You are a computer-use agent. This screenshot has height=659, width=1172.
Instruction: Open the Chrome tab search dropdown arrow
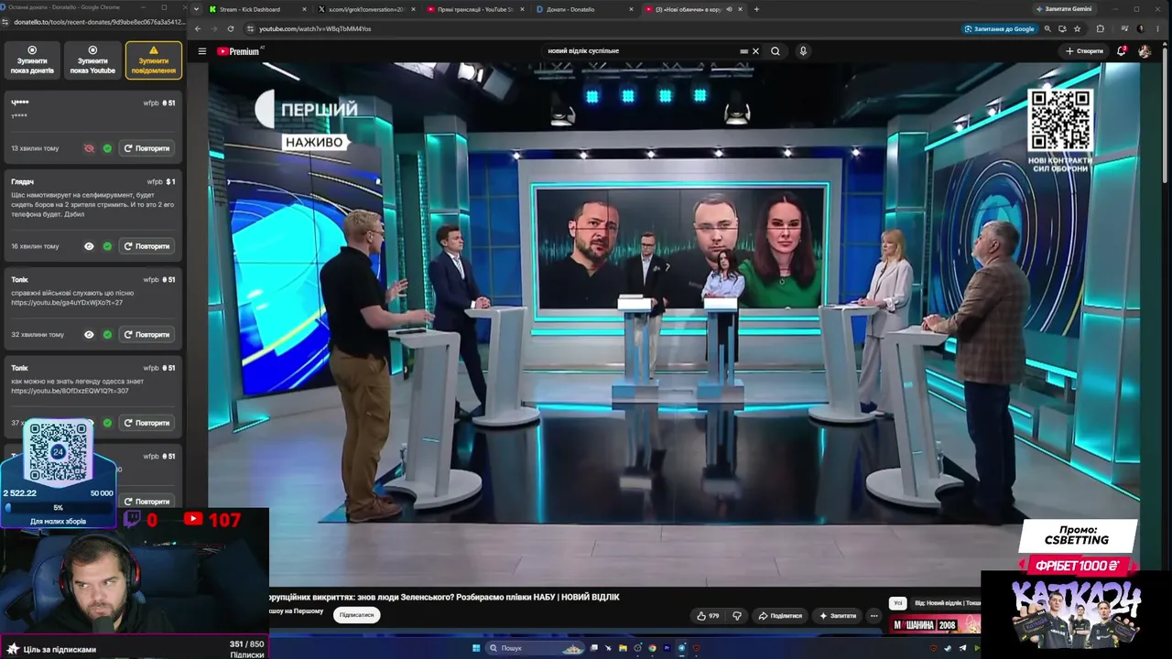coord(197,9)
